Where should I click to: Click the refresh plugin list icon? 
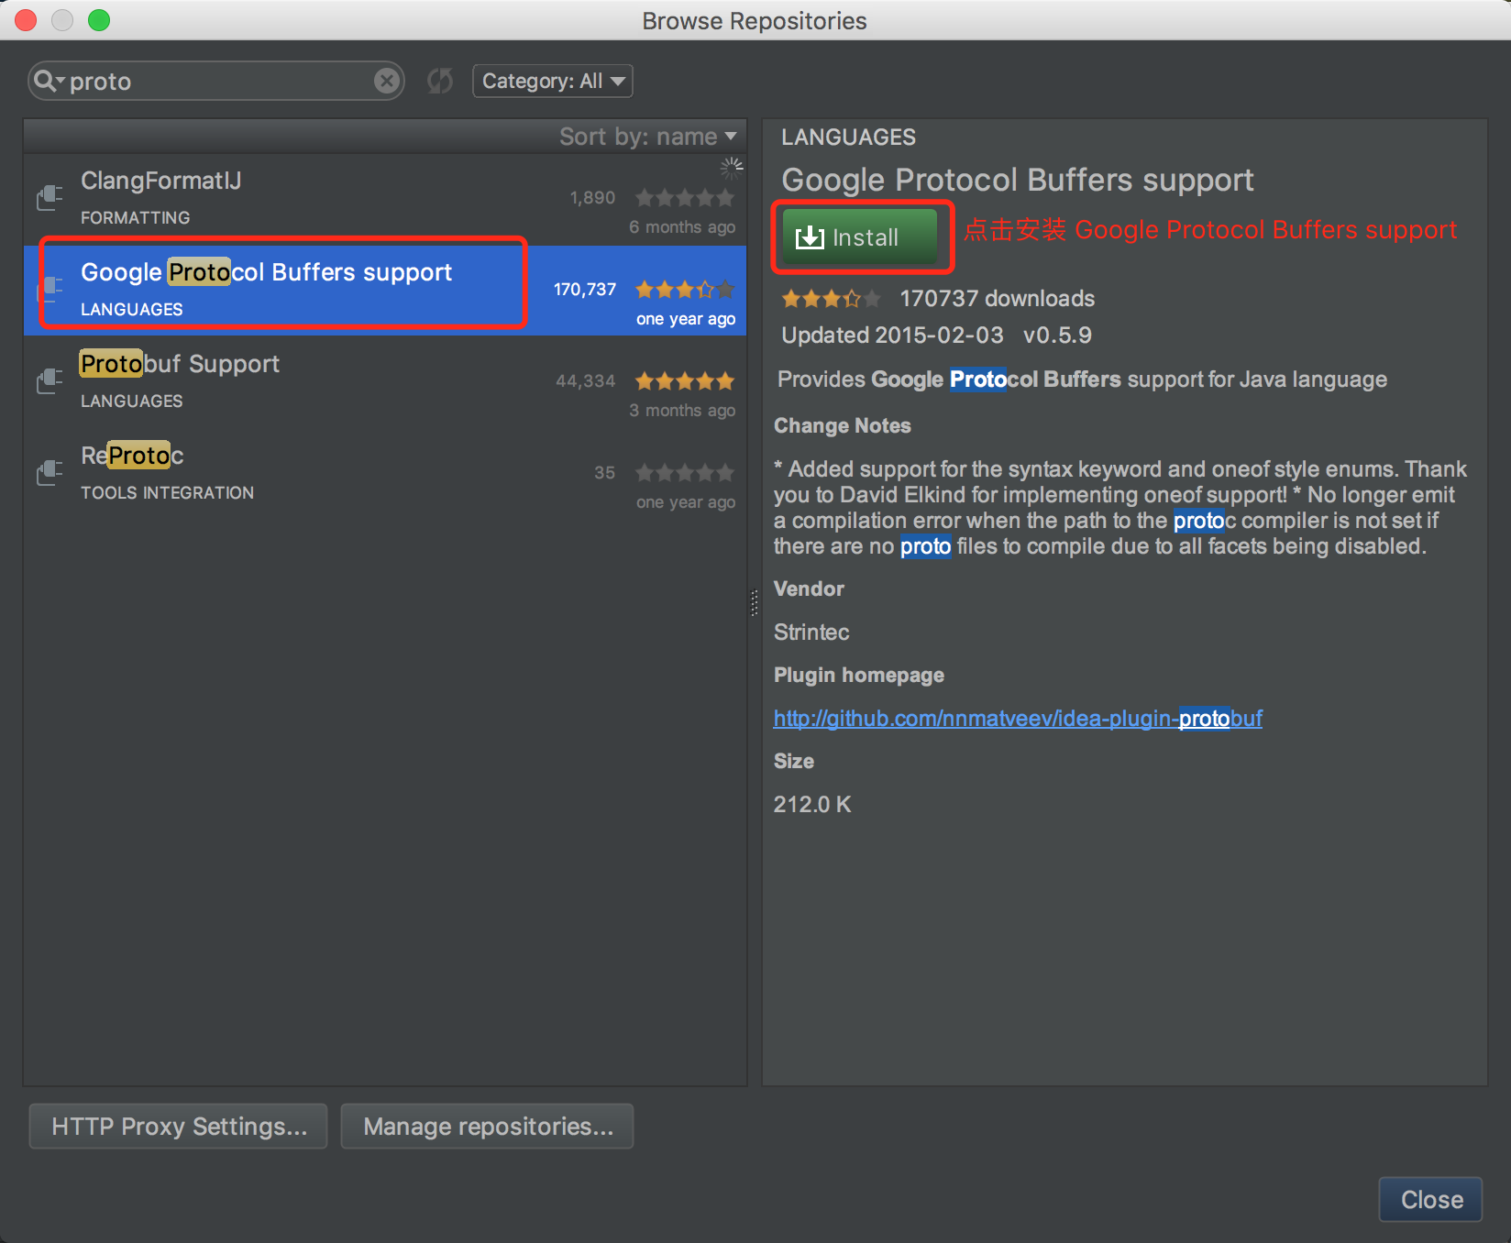coord(440,82)
